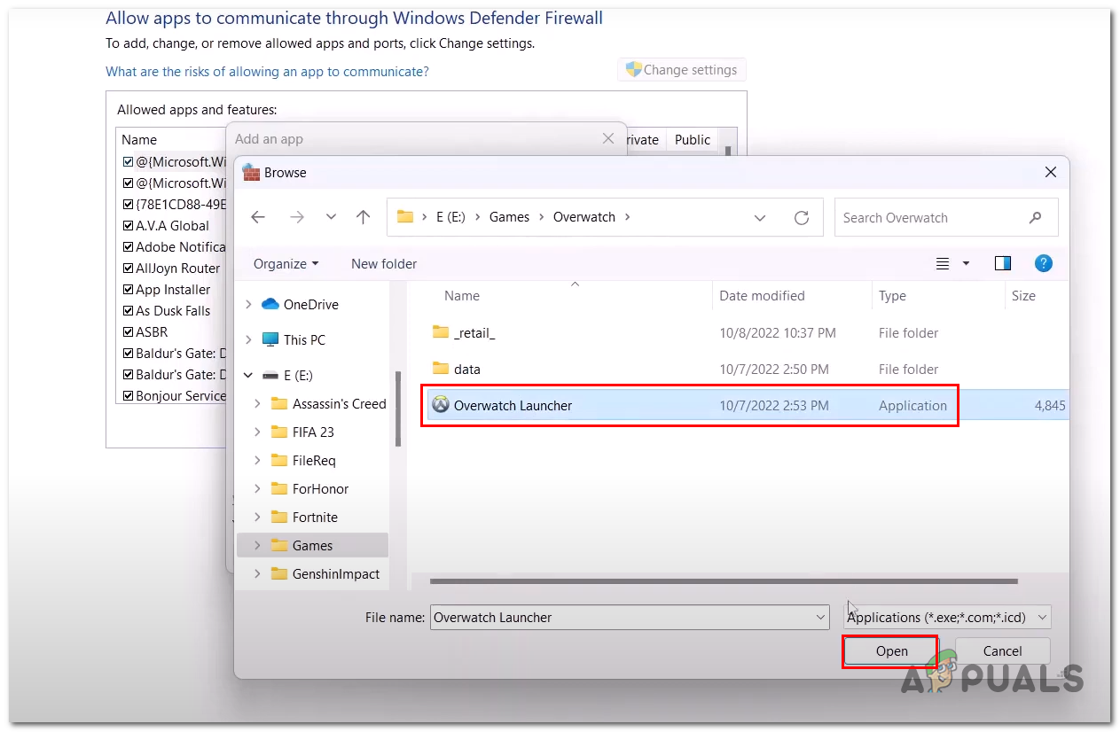
Task: Select the OneDrive cloud icon
Action: [270, 304]
